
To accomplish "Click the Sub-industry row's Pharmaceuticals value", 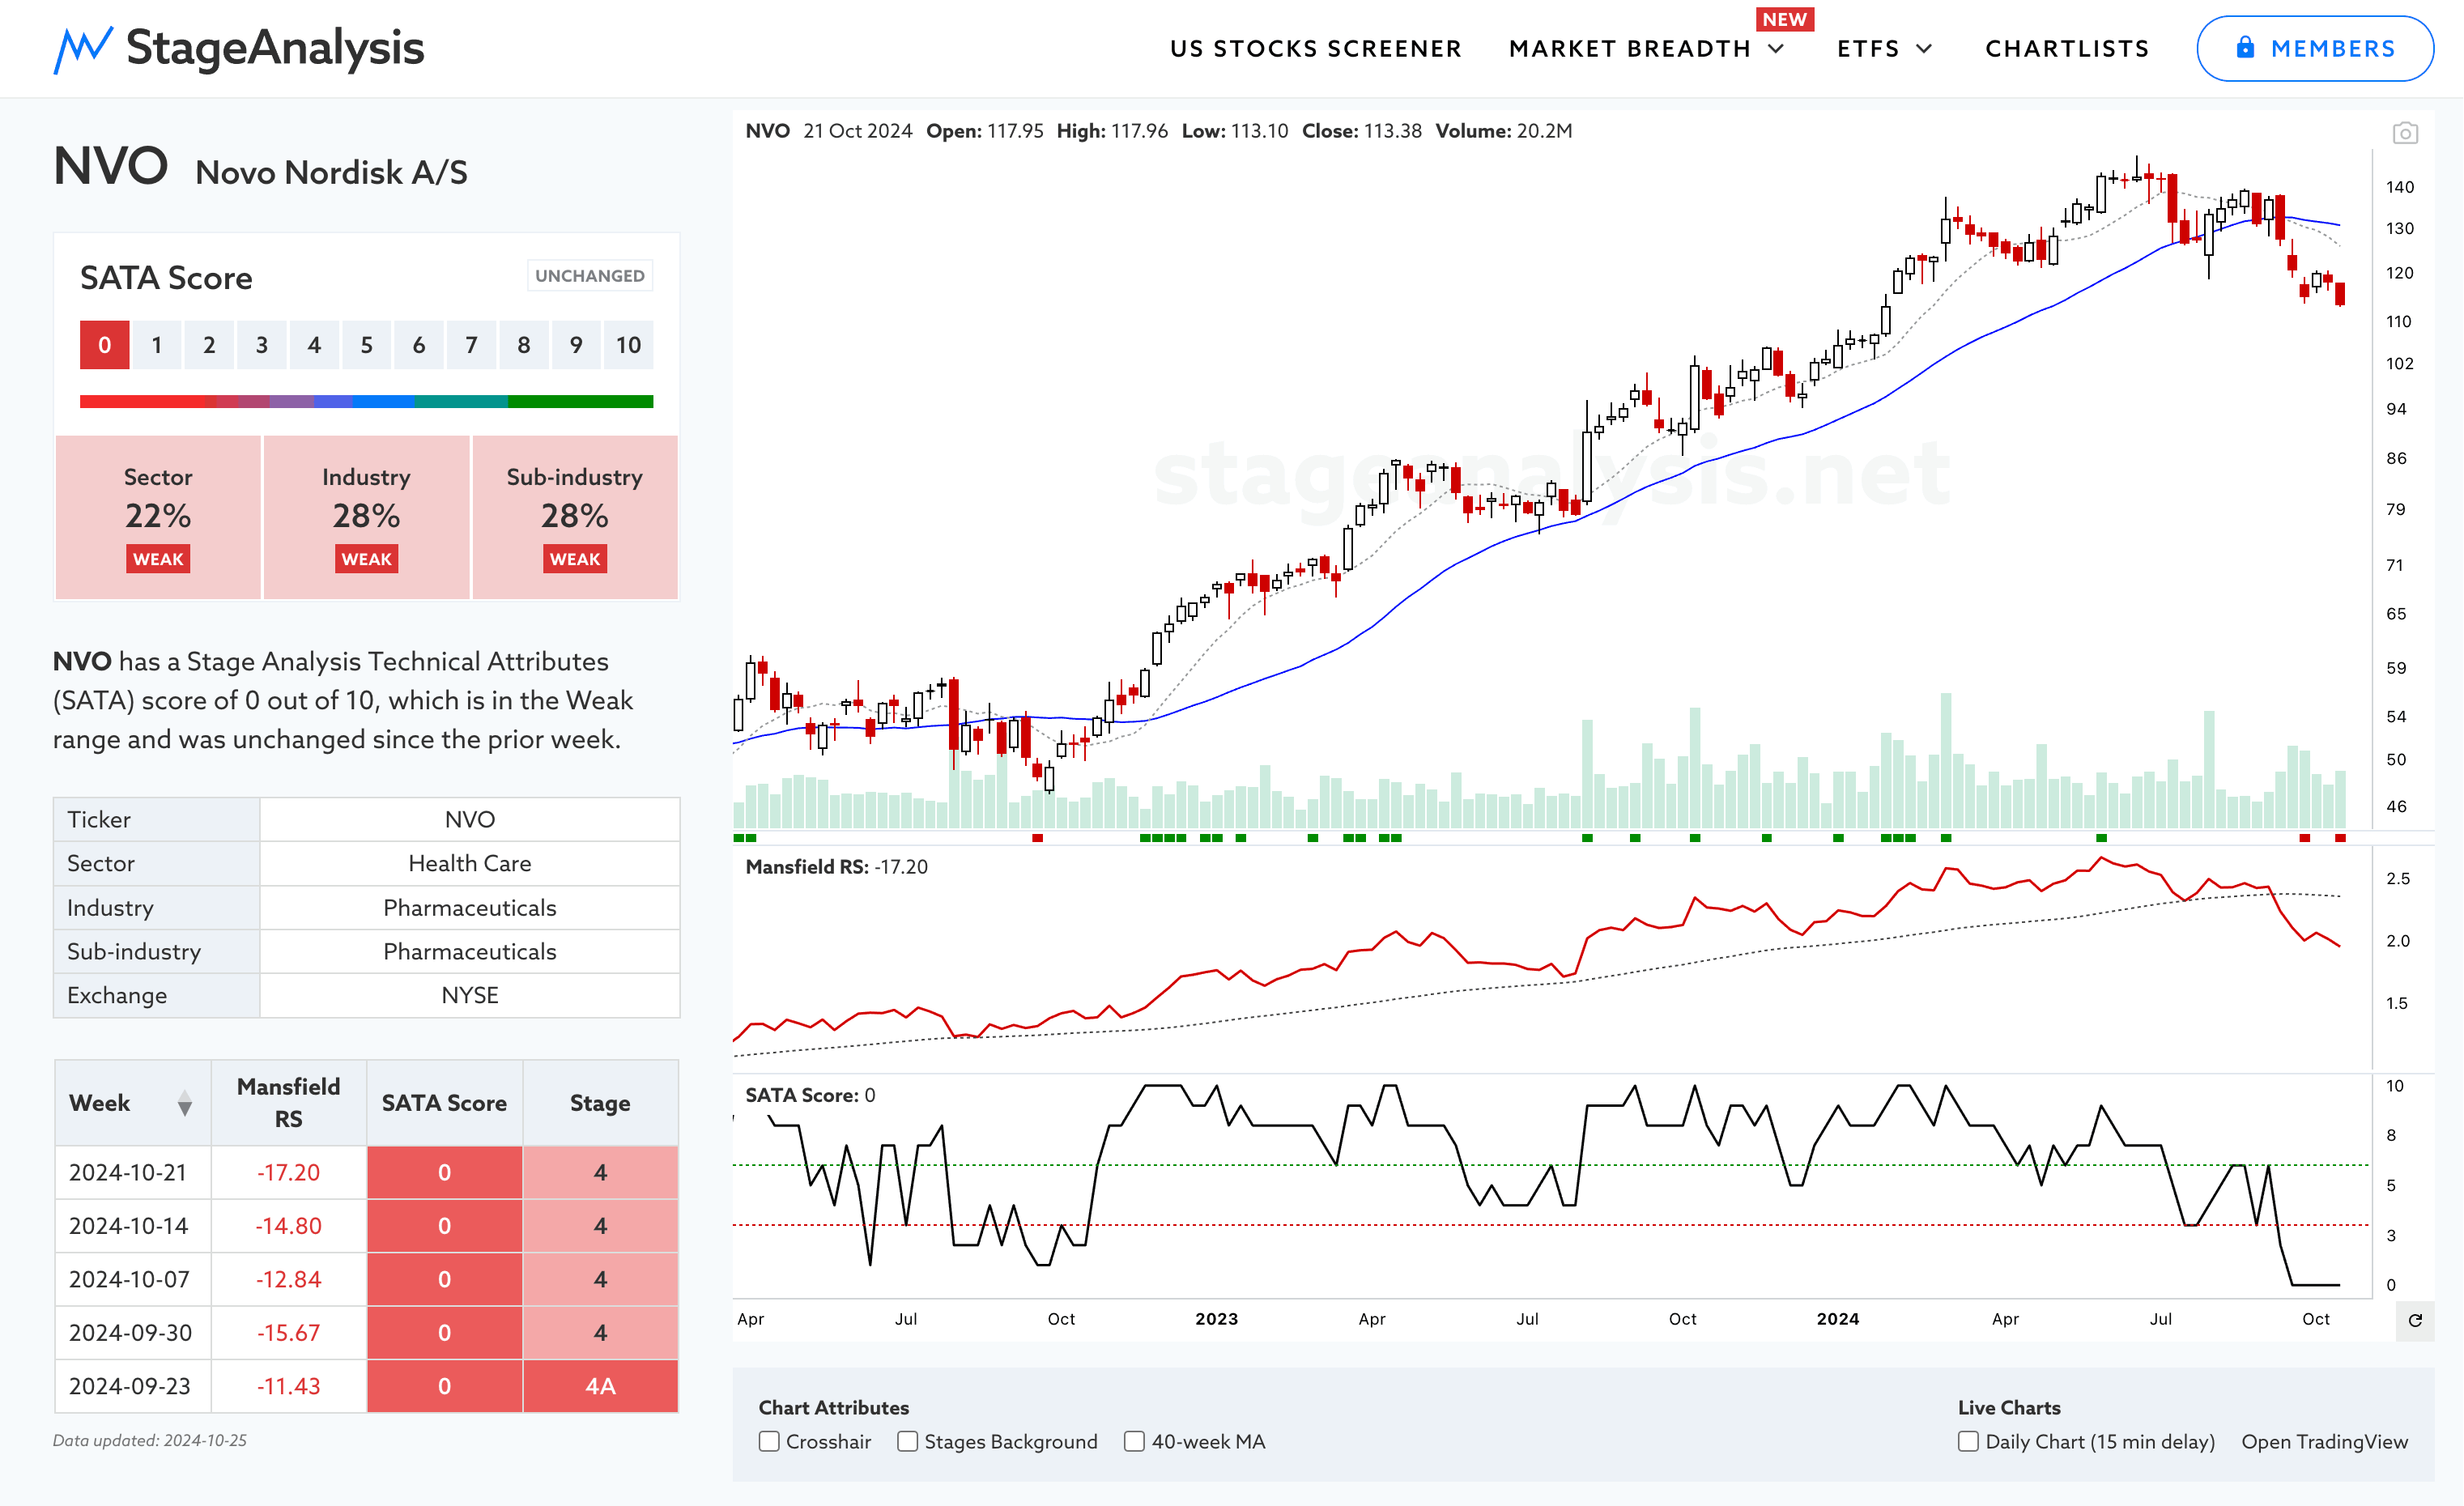I will click(469, 951).
